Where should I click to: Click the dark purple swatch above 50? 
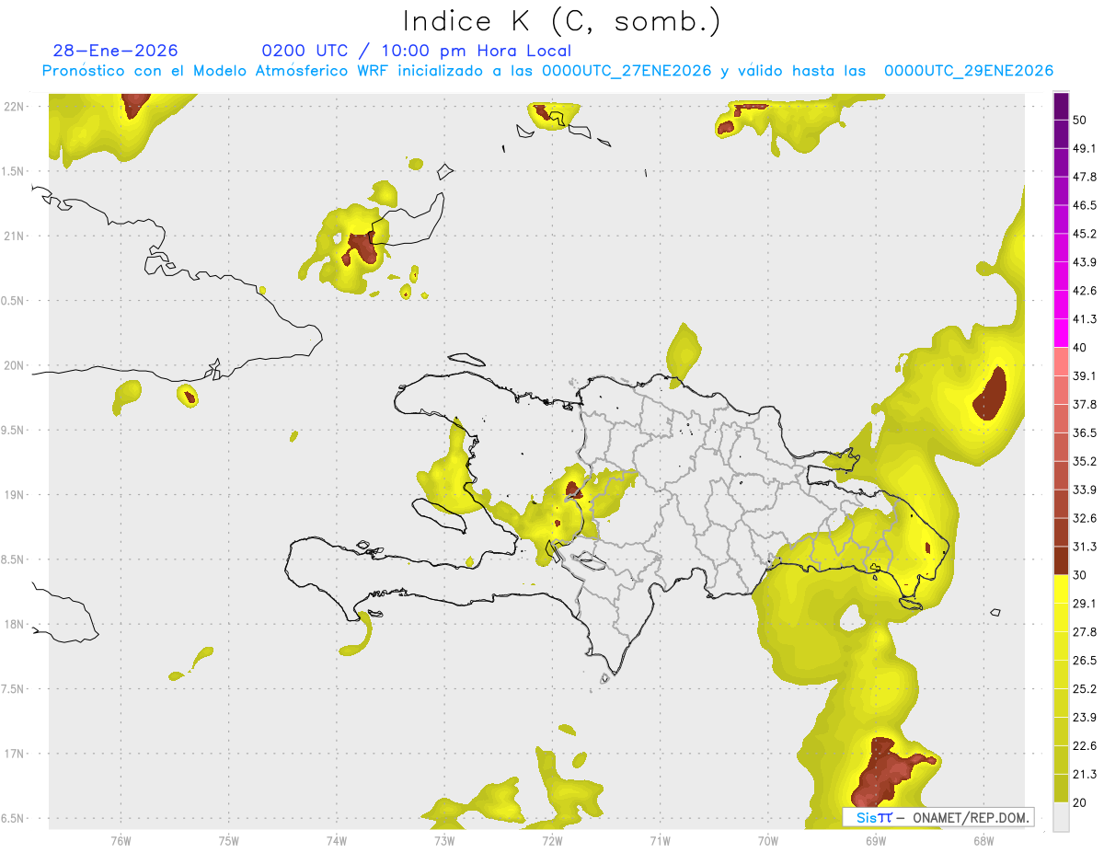[1062, 106]
